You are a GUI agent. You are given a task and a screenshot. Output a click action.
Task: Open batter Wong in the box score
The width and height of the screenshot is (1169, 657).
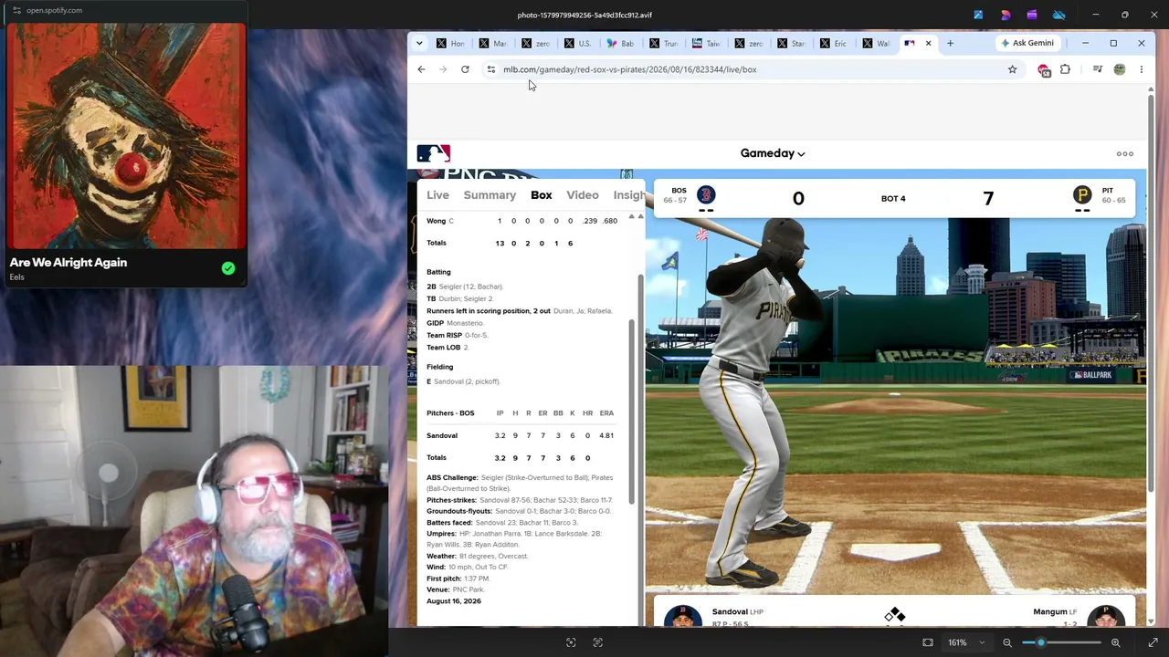(x=436, y=221)
